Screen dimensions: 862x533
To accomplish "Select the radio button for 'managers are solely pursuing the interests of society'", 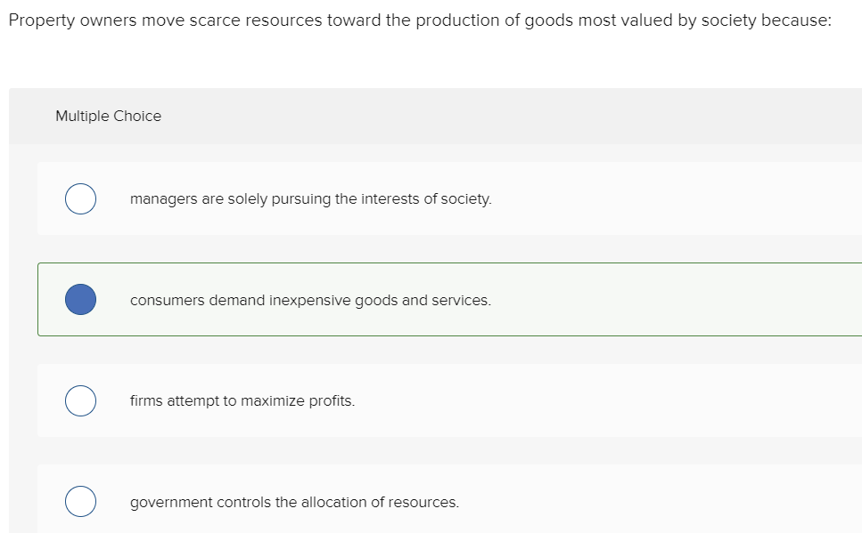I will [80, 198].
